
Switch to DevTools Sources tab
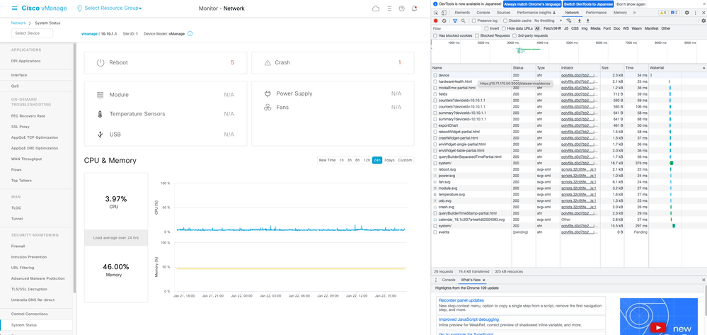[503, 13]
